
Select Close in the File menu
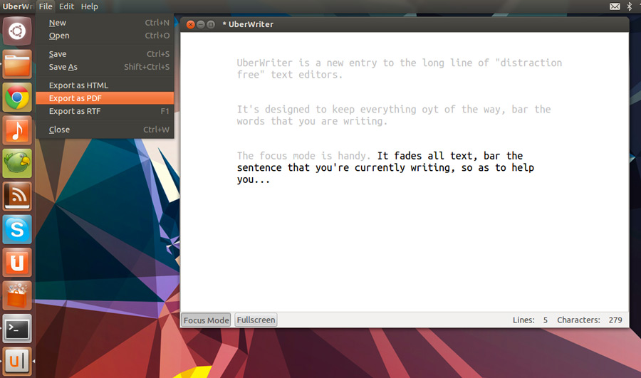105,130
